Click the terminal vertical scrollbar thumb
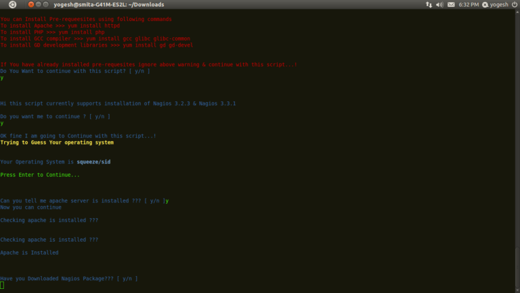The height and width of the screenshot is (293, 520). (x=517, y=267)
